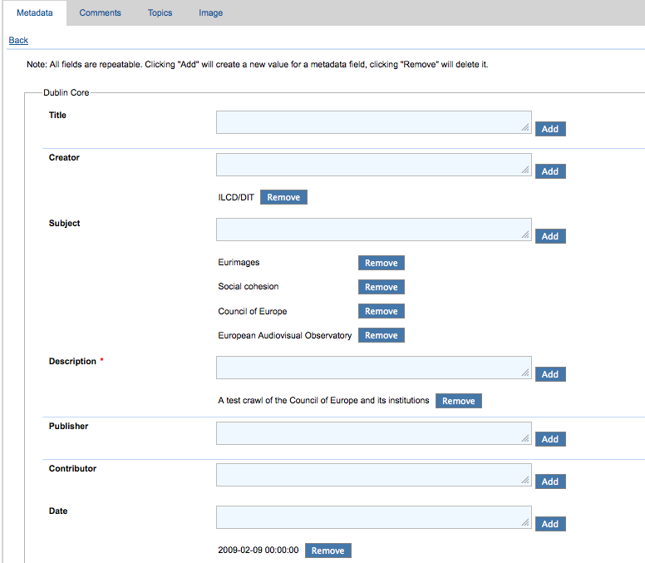
Task: Click inside the Description text box
Action: tap(373, 368)
